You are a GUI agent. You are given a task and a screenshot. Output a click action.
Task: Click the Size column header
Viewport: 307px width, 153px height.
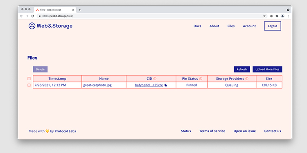click(x=269, y=79)
